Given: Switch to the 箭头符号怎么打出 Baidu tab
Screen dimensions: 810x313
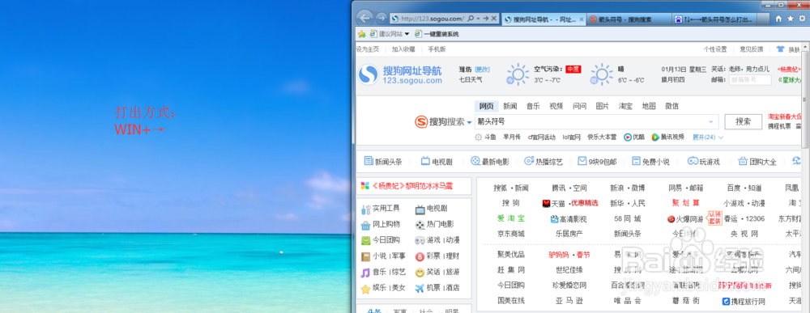Looking at the screenshot, I should (x=715, y=19).
